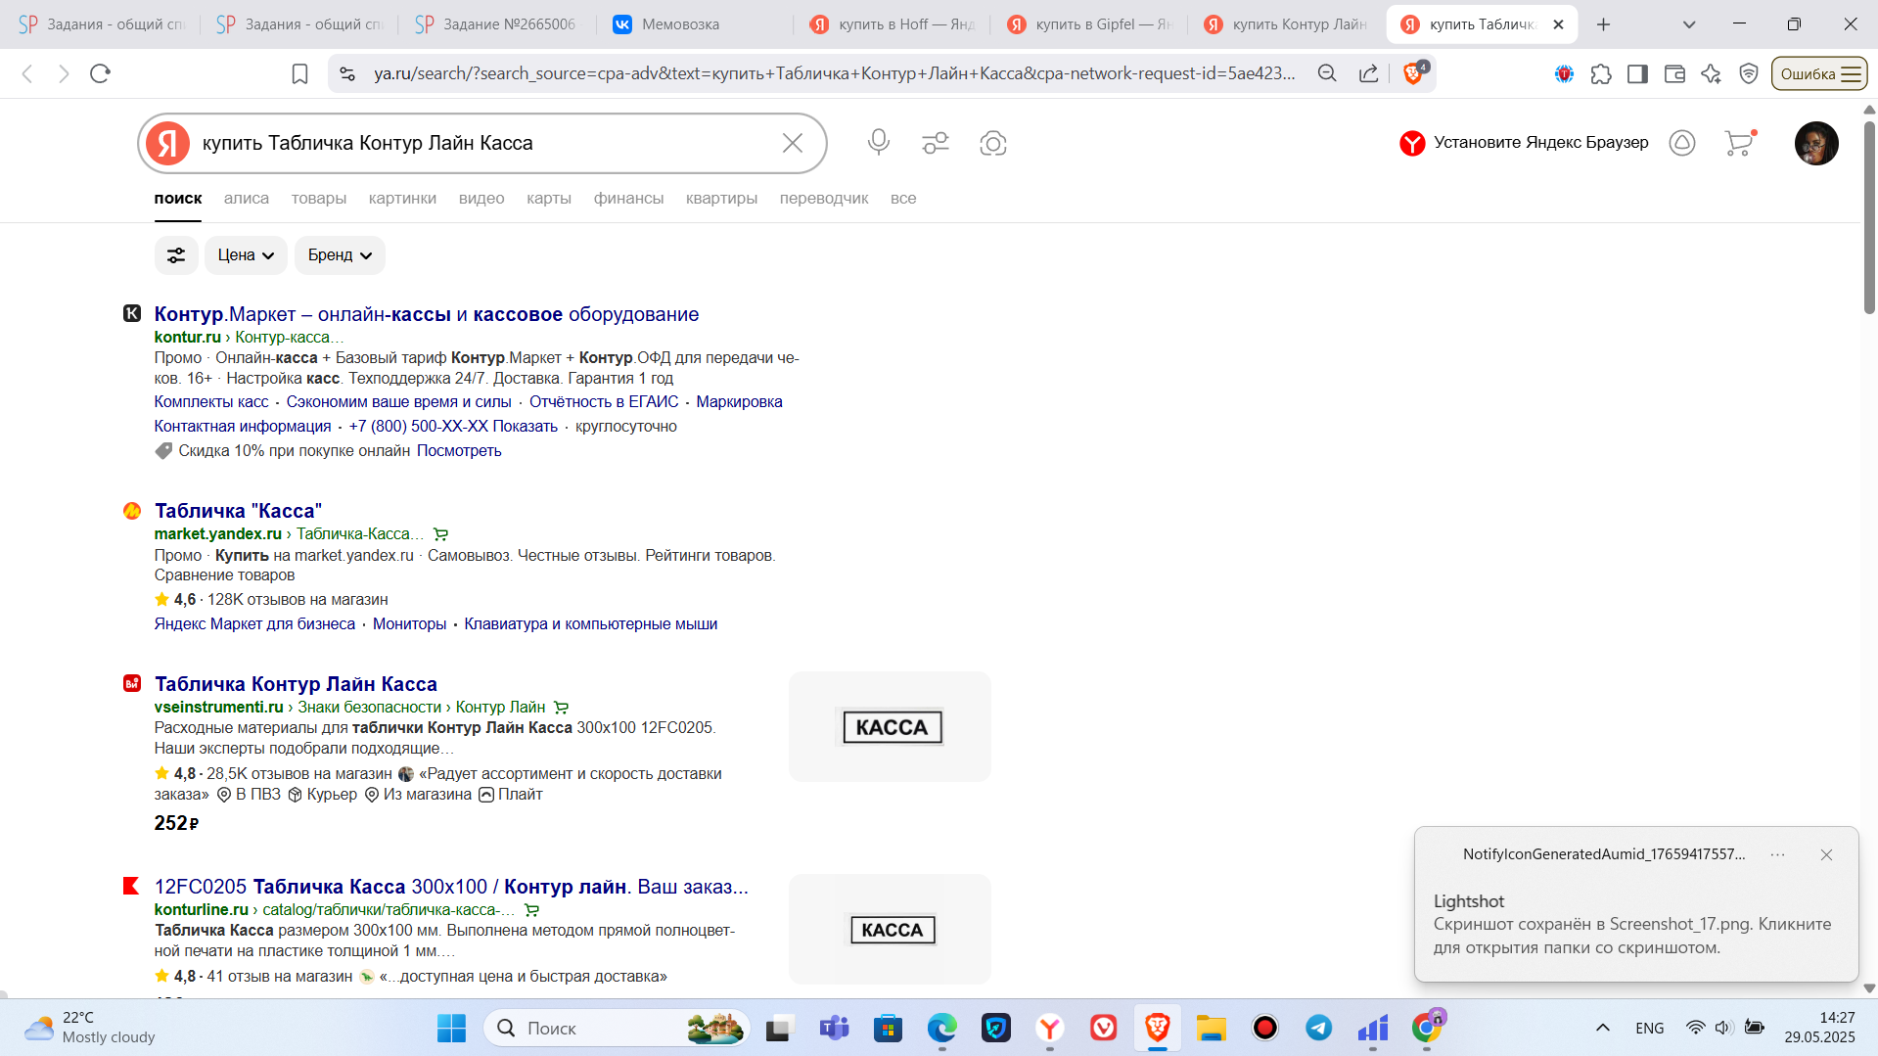Open the notification options three-dots menu
The width and height of the screenshot is (1878, 1056).
point(1777,854)
